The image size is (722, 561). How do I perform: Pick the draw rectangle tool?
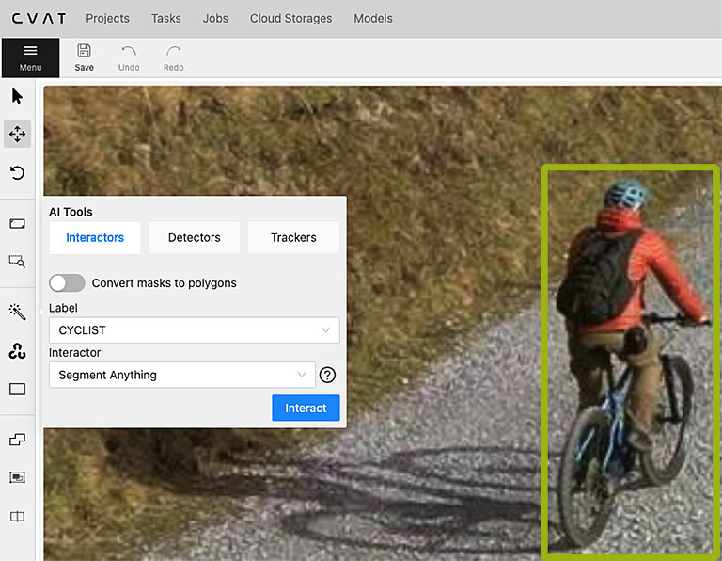click(x=17, y=389)
